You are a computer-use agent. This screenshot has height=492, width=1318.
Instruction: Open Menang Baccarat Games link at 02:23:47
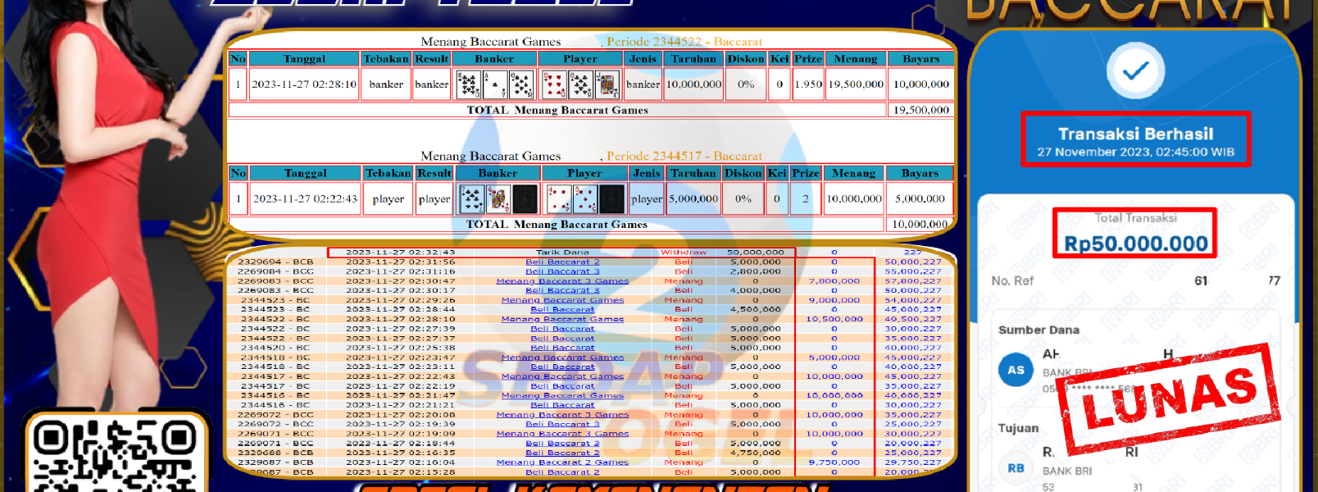tap(562, 358)
